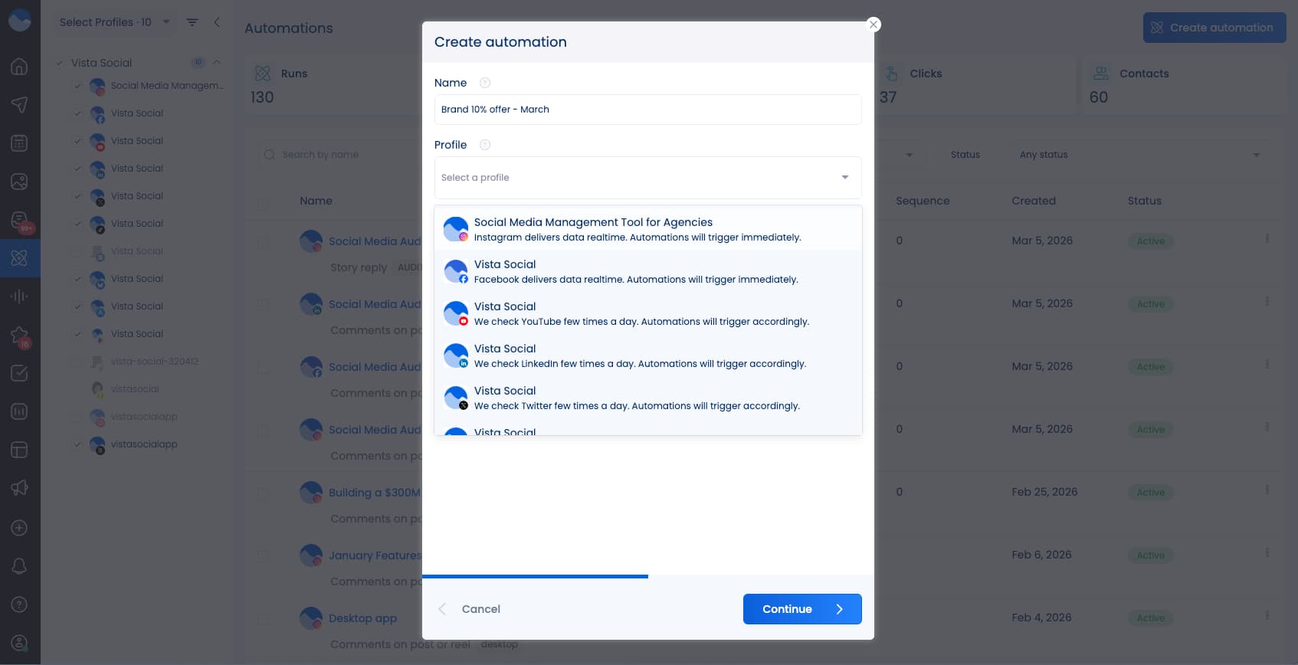Click the Contacts count 60

tap(1098, 97)
